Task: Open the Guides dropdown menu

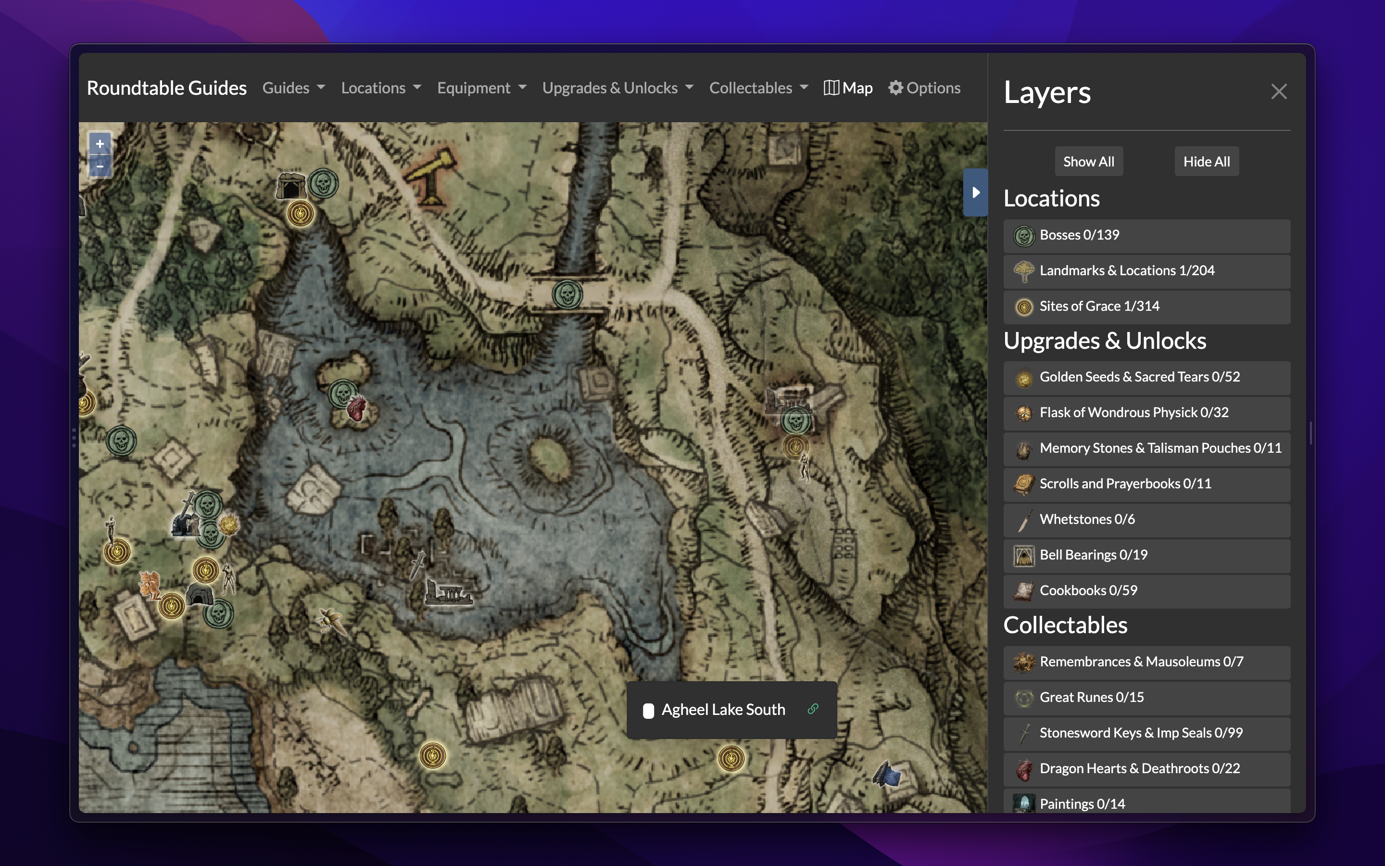Action: tap(294, 88)
